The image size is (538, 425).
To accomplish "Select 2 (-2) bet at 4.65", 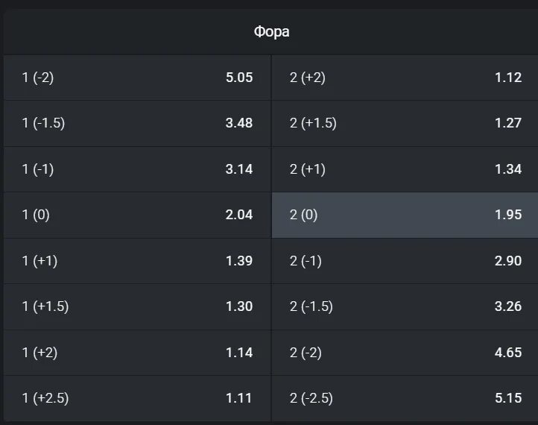I will tap(405, 353).
